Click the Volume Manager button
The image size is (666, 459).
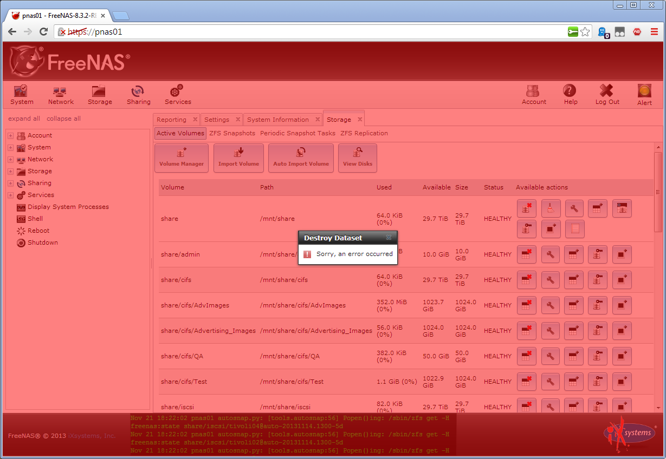182,158
